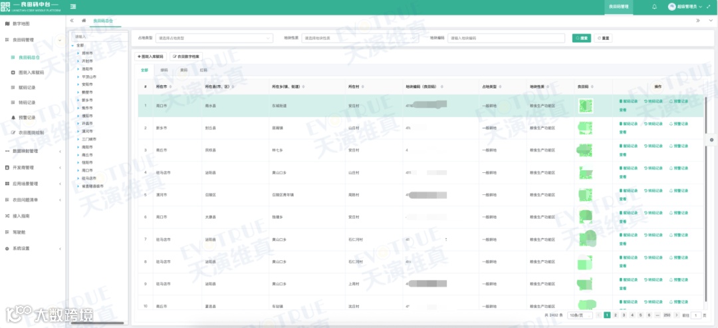
Task: Sort by 地块编码(良田码) column arrows
Action: coord(441,86)
